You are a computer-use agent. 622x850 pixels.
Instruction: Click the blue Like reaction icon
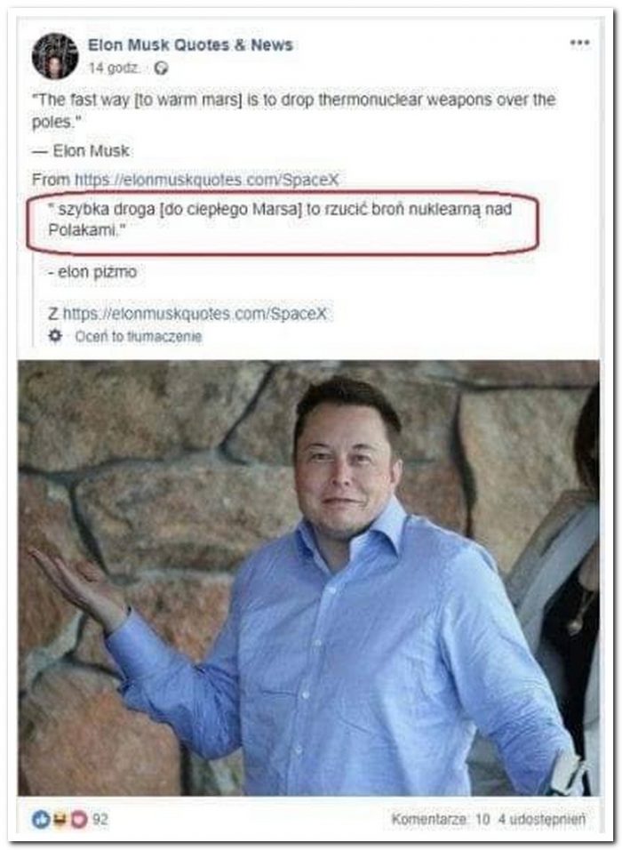point(41,819)
